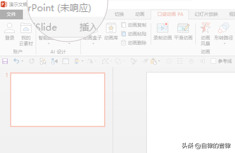Click 动画删除 button

tap(134, 43)
